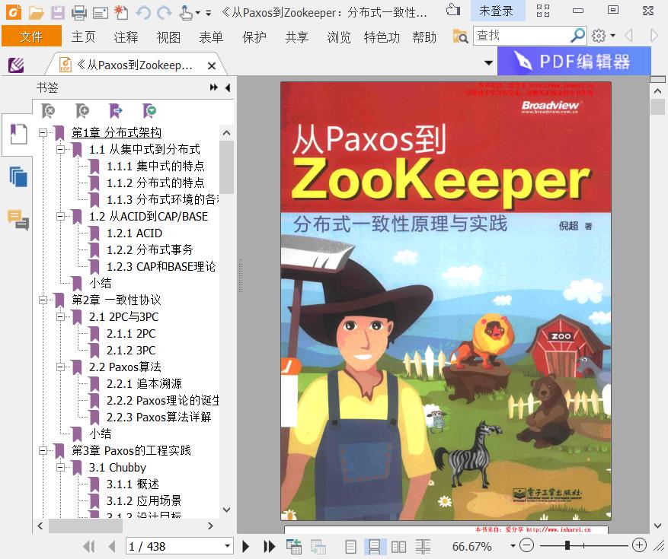
Task: Open the 1.2.1 ACID bookmark
Action: click(134, 233)
